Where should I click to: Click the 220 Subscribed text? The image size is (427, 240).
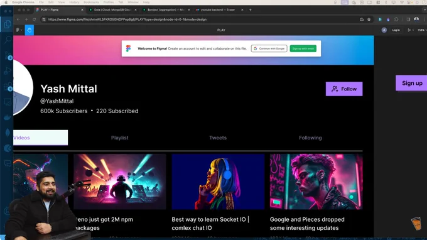pyautogui.click(x=117, y=111)
